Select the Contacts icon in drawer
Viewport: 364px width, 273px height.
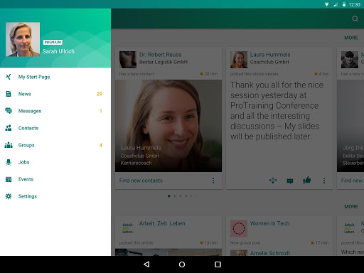click(x=9, y=128)
